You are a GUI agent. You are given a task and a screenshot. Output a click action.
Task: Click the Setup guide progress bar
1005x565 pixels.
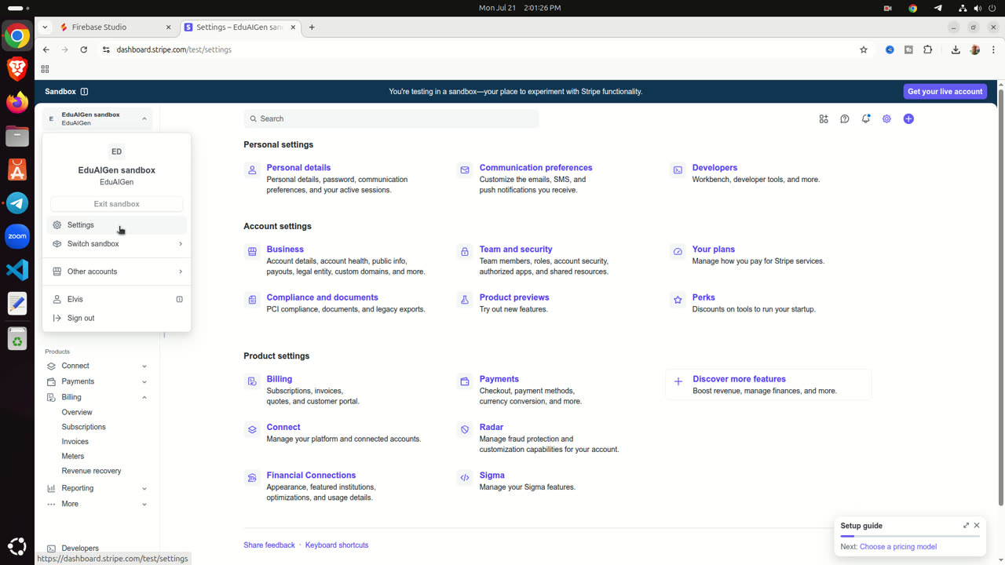point(910,536)
